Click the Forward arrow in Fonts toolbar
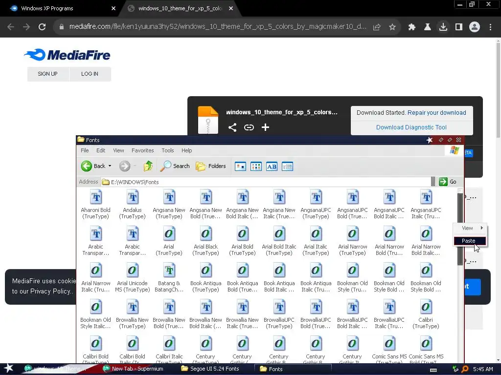The image size is (501, 375). click(125, 166)
